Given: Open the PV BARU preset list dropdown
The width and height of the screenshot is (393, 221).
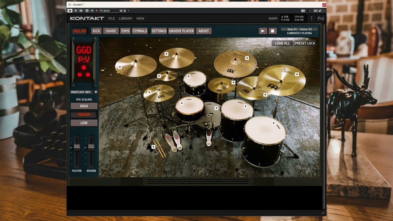Looking at the screenshot, I should pyautogui.click(x=129, y=11).
